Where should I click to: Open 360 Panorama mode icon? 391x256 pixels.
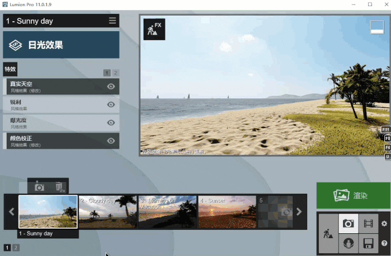(349, 243)
